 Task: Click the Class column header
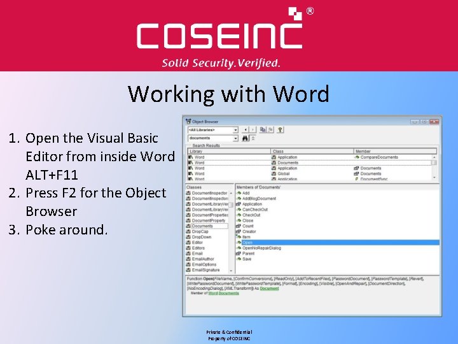point(312,151)
